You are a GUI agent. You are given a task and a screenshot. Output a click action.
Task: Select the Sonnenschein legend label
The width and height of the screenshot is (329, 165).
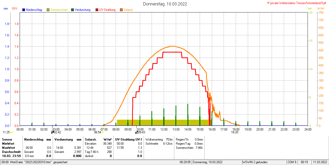(59, 10)
